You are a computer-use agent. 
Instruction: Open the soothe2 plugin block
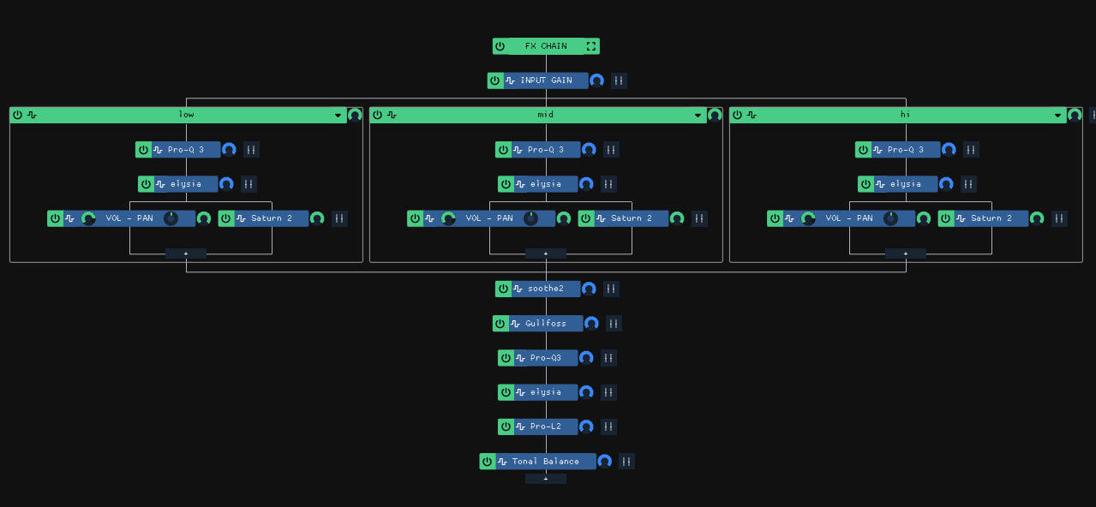click(546, 289)
